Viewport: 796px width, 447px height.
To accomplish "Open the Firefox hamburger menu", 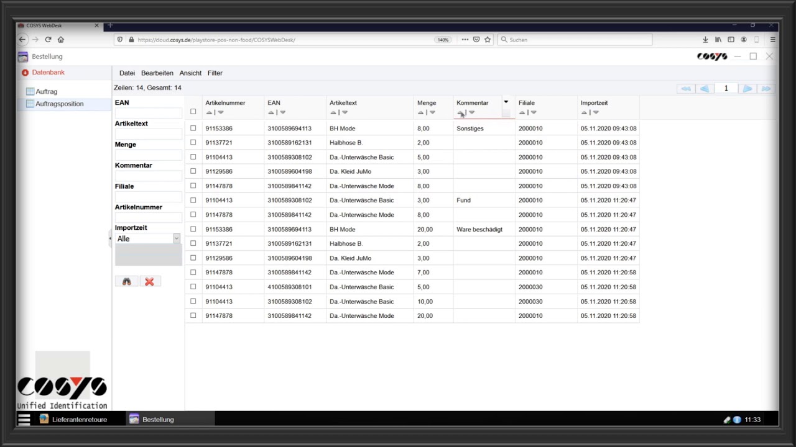I will tap(772, 40).
